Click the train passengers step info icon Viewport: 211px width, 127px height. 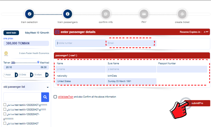tap(67, 14)
